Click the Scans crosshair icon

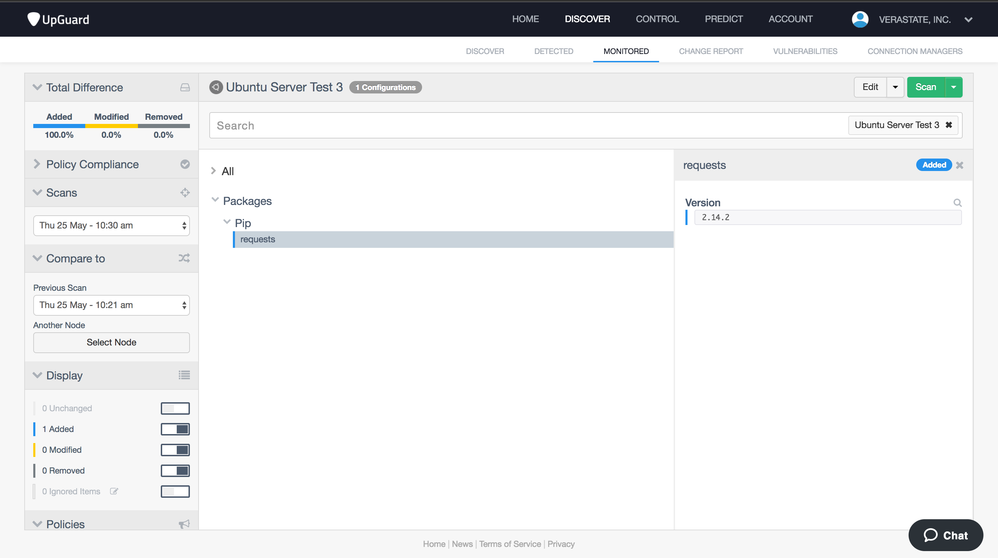pos(185,192)
